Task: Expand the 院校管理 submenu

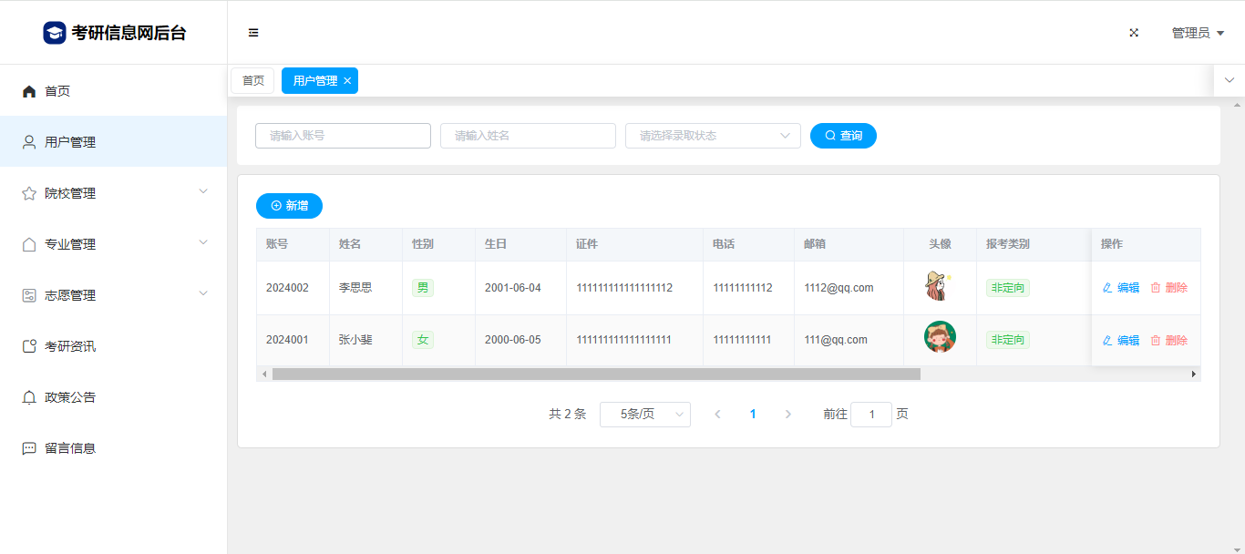Action: click(x=113, y=193)
